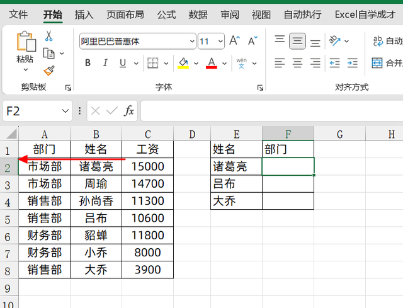Open the 公式 ribbon tab

coord(166,14)
